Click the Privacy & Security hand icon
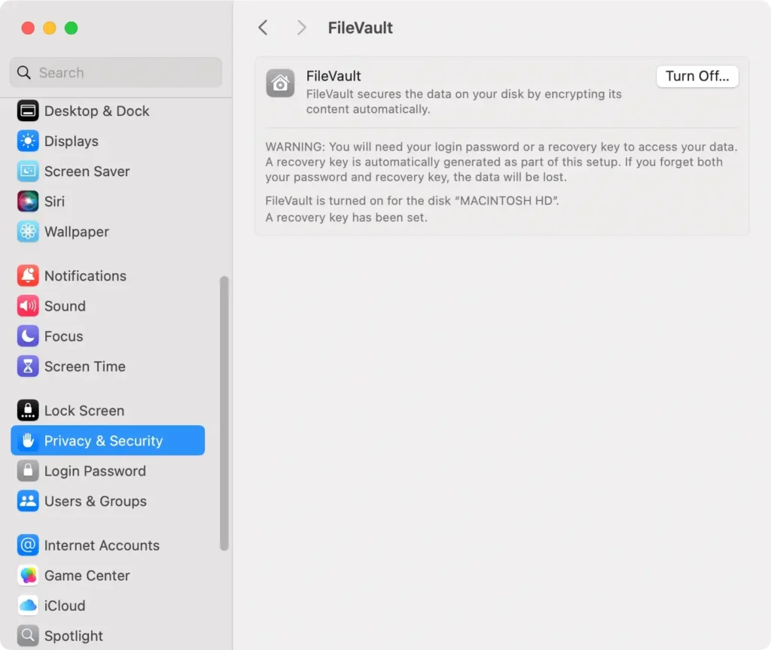 28,441
